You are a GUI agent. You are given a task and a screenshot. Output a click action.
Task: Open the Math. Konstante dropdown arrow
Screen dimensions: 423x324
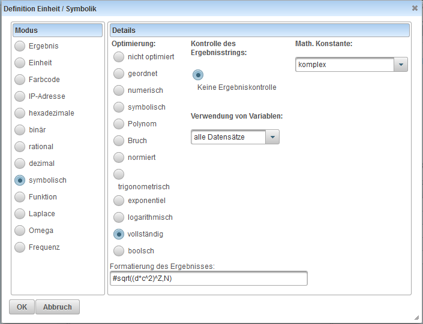pos(401,65)
